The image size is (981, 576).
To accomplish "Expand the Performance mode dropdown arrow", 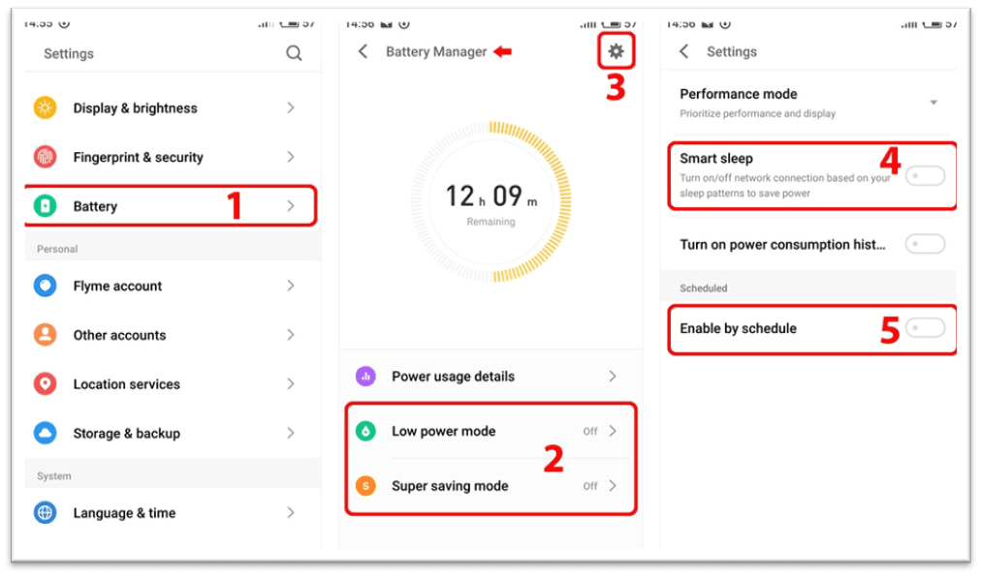I will (934, 103).
